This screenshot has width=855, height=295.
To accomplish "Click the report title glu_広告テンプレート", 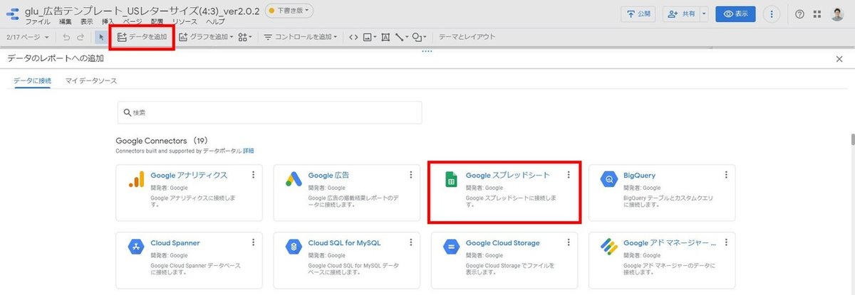I will coord(142,11).
